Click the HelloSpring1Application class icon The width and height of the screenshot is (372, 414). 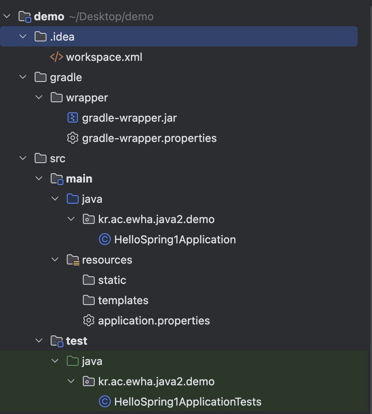[104, 240]
